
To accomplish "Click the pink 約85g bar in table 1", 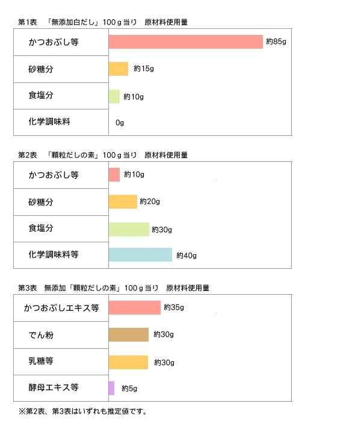I will pos(186,41).
